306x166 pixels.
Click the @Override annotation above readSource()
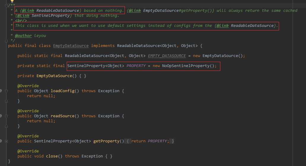click(x=28, y=111)
